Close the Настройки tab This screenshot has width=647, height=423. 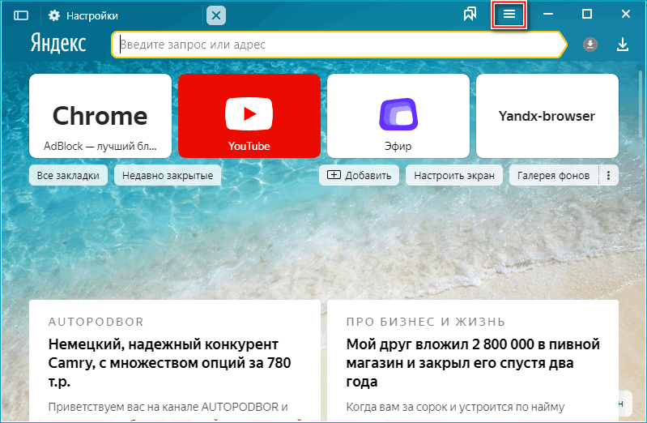click(x=216, y=15)
